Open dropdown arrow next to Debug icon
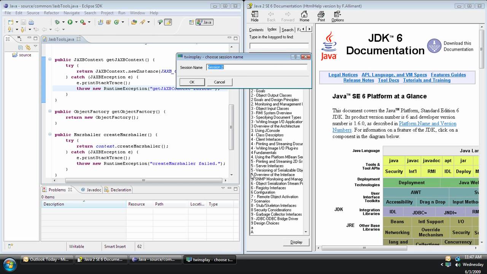The width and height of the screenshot is (487, 274). click(63, 22)
